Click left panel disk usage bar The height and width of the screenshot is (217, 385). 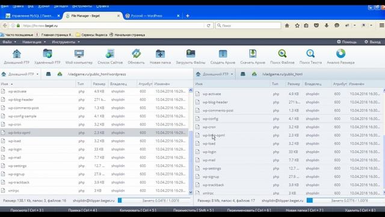(154, 201)
